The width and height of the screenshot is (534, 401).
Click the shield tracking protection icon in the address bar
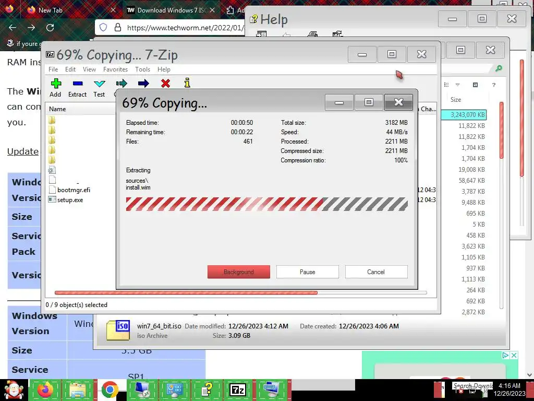click(103, 27)
